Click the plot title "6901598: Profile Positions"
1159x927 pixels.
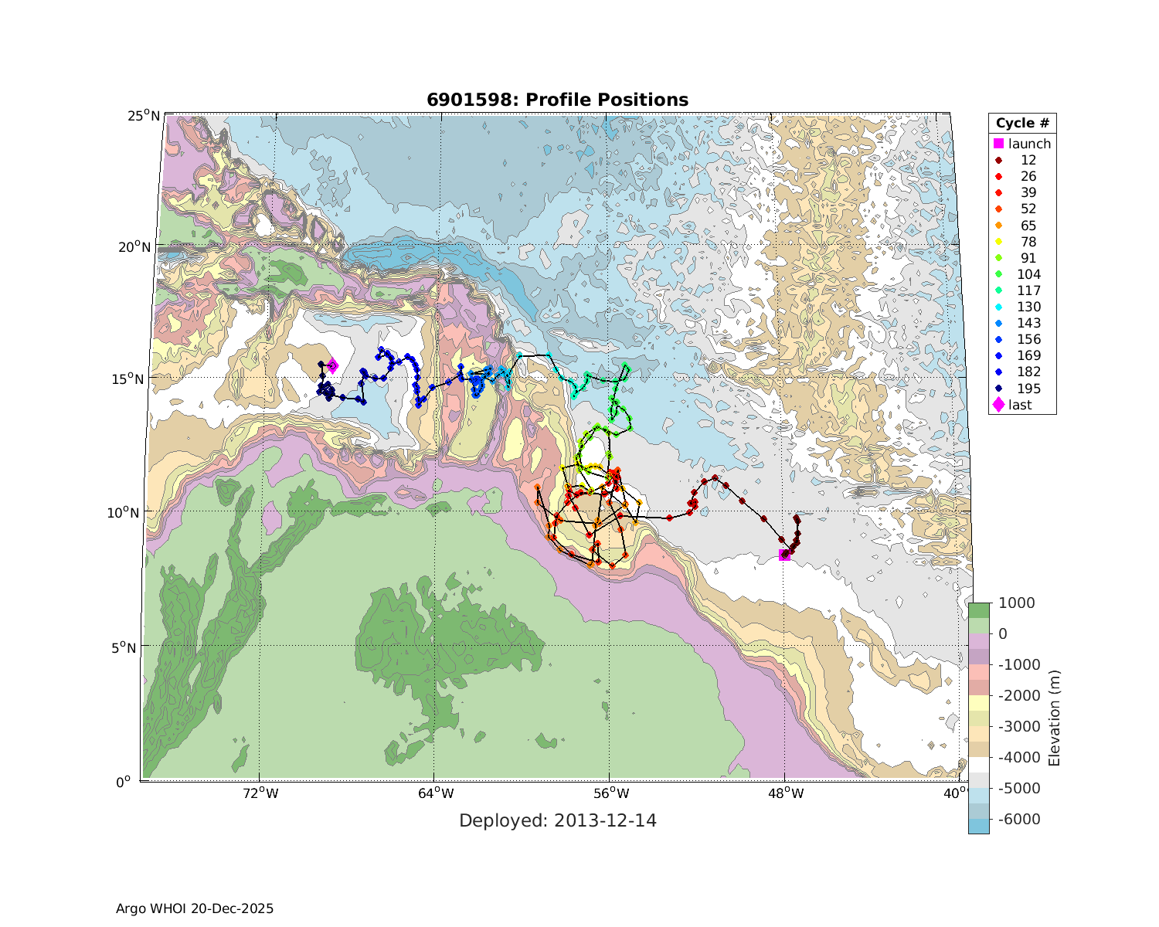tap(557, 100)
